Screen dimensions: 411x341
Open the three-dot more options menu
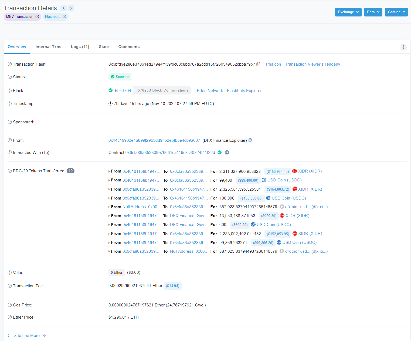tap(403, 47)
